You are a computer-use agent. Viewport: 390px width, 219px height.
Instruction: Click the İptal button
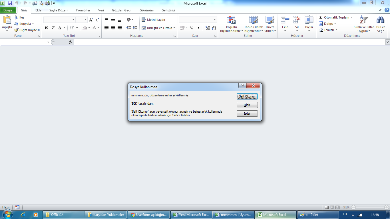(247, 113)
